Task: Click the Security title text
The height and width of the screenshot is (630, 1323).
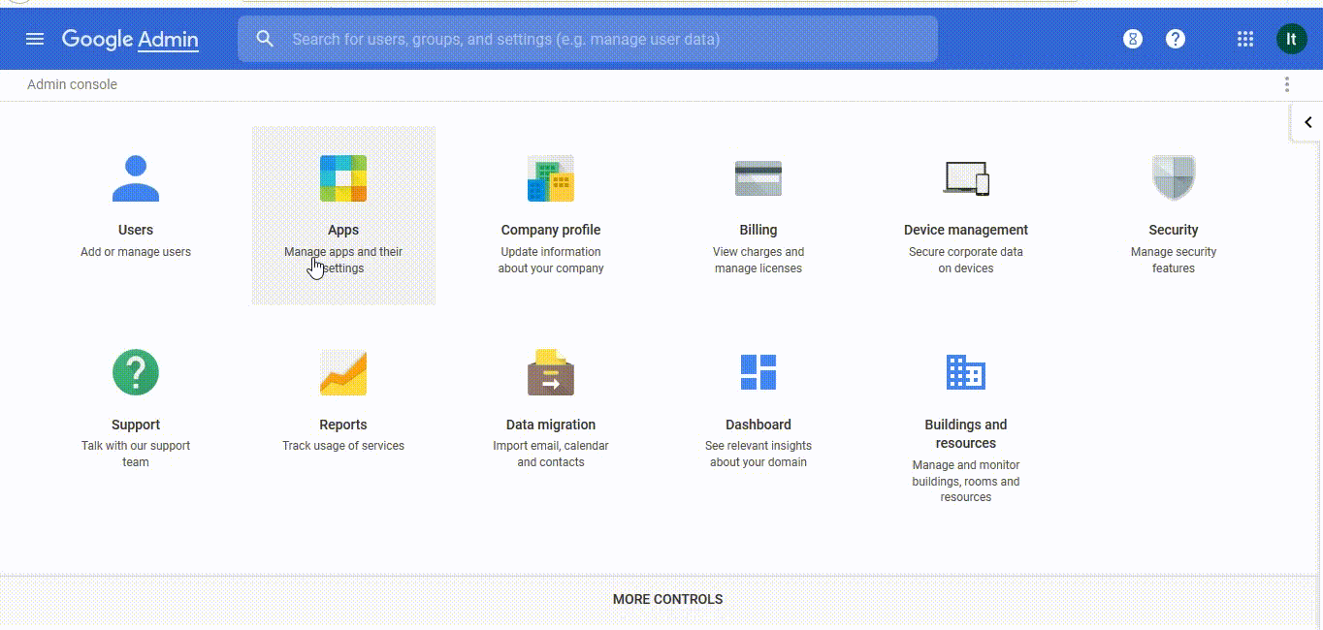Action: click(x=1174, y=230)
